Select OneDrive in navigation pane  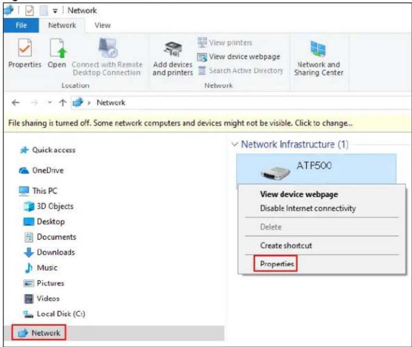pos(41,170)
